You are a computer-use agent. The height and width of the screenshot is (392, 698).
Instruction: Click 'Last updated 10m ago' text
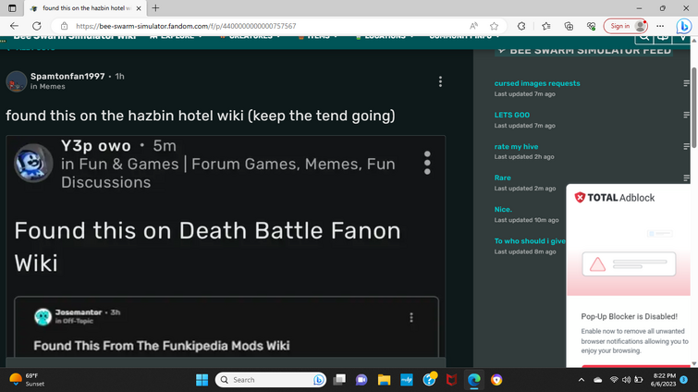(x=526, y=220)
